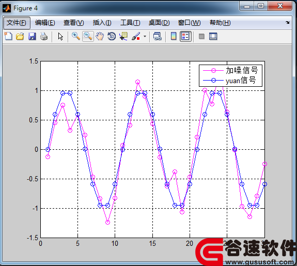Open the 插入(I) menu
Viewport: 297px width, 266px height.
[102, 23]
